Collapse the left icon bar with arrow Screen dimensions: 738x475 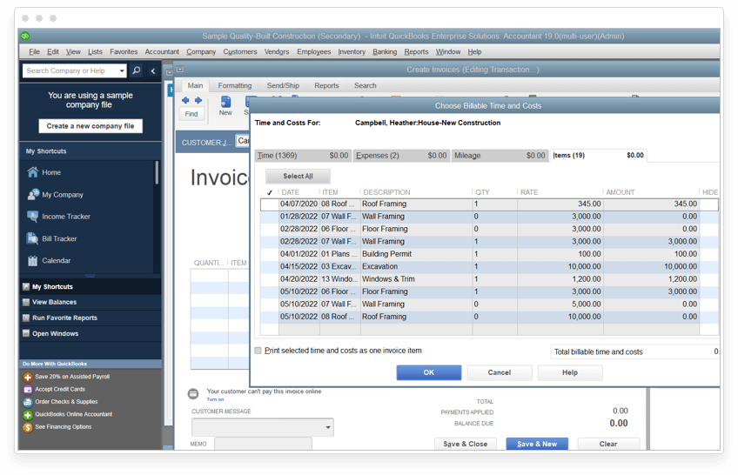[153, 70]
